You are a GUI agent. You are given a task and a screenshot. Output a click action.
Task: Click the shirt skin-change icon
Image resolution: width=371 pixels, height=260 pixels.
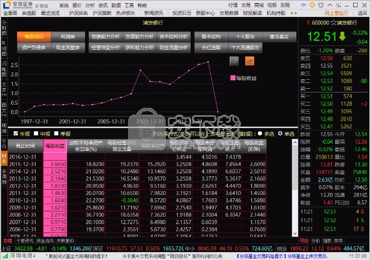321,5
